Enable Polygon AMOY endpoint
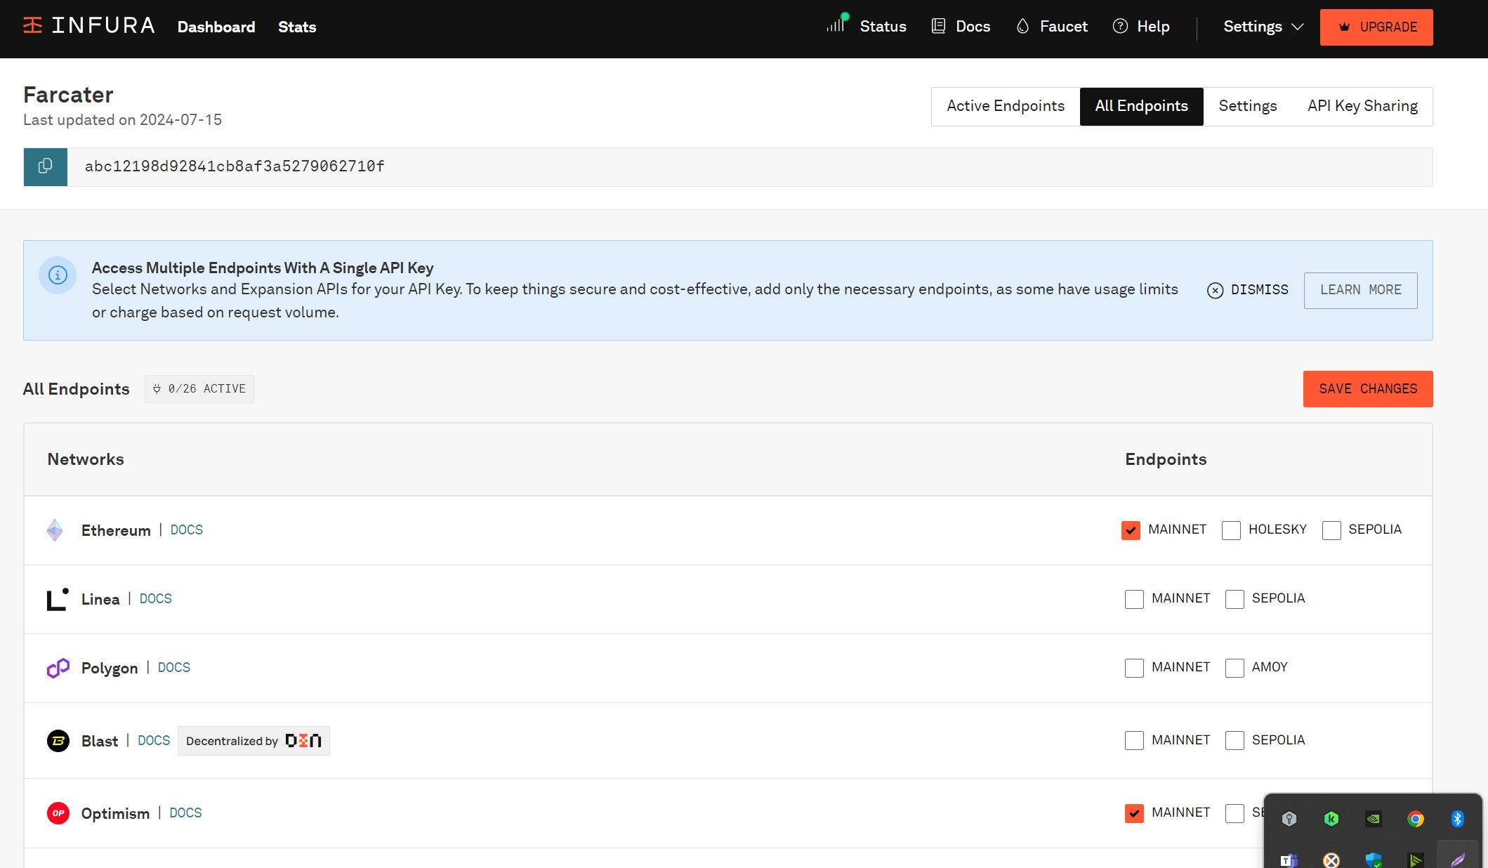This screenshot has width=1488, height=868. coord(1234,668)
